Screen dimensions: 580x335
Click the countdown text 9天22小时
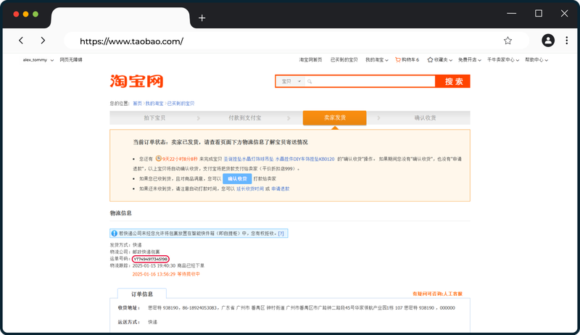tap(180, 159)
